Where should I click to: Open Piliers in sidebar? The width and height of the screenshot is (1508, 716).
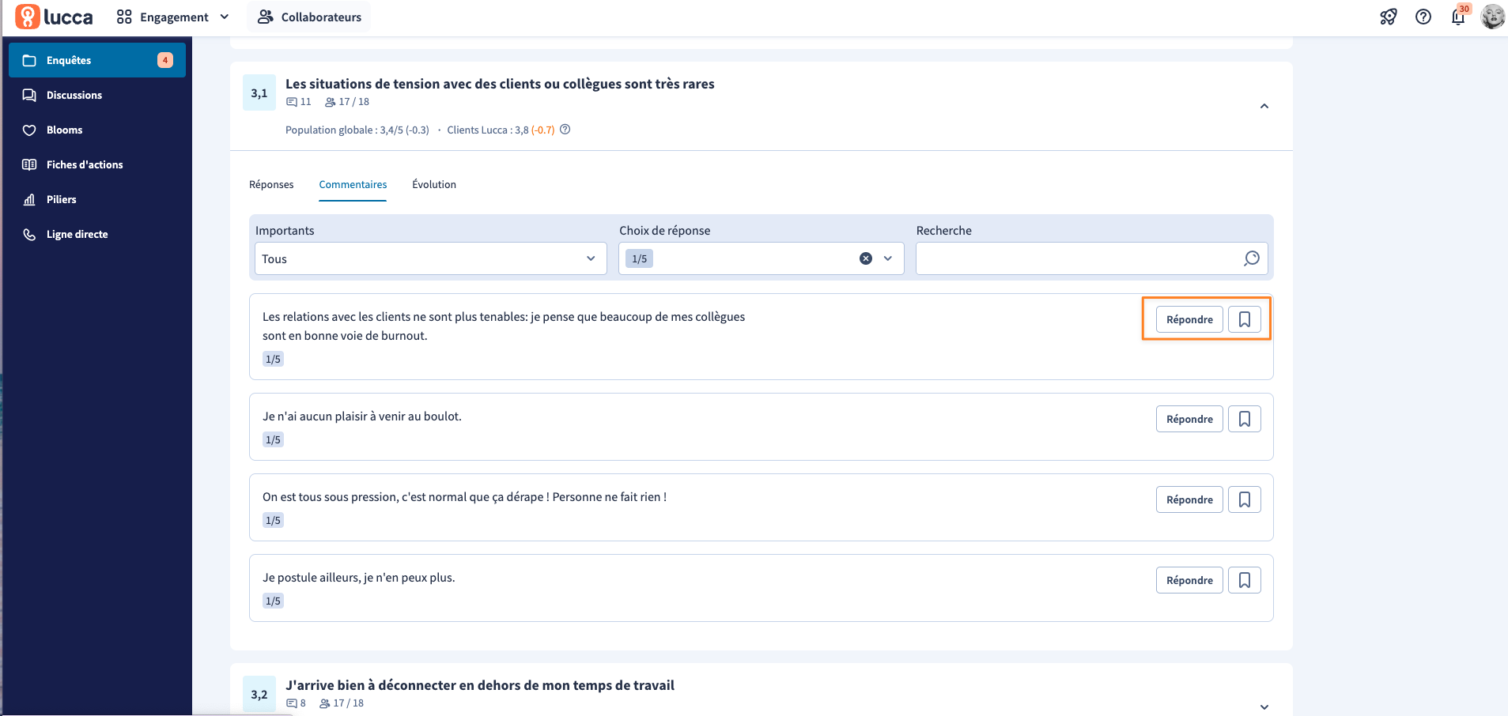coord(97,199)
